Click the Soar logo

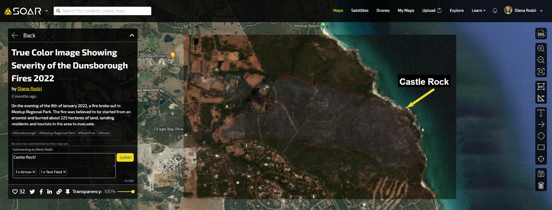(23, 11)
